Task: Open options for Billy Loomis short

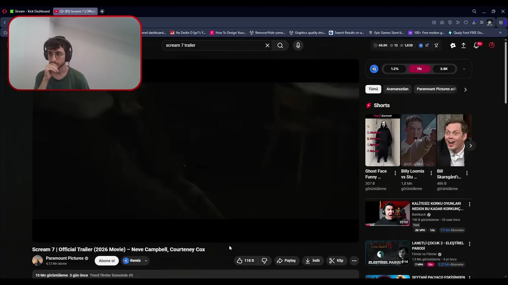Action: tap(431, 173)
